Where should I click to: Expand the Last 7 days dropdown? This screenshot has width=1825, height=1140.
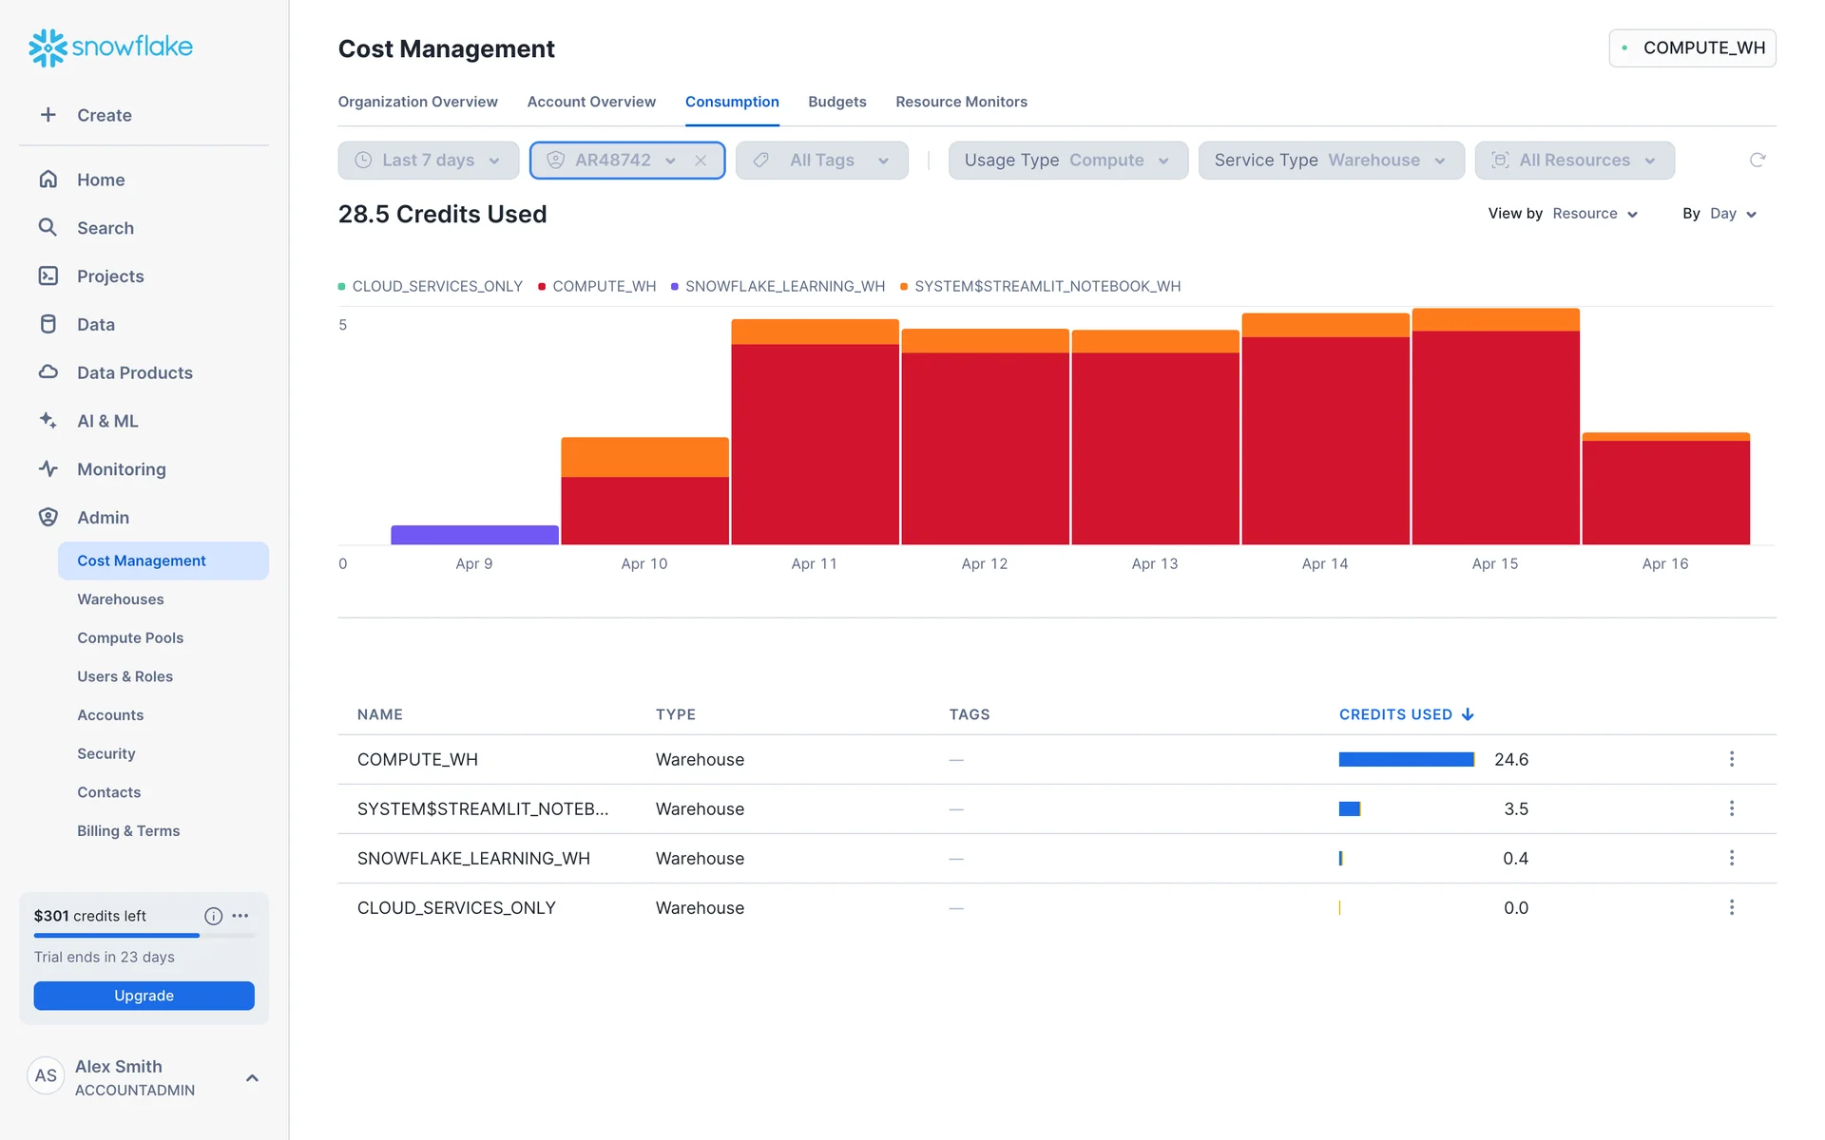(429, 161)
